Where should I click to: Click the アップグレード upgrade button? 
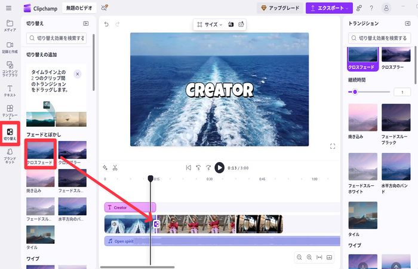coord(279,8)
